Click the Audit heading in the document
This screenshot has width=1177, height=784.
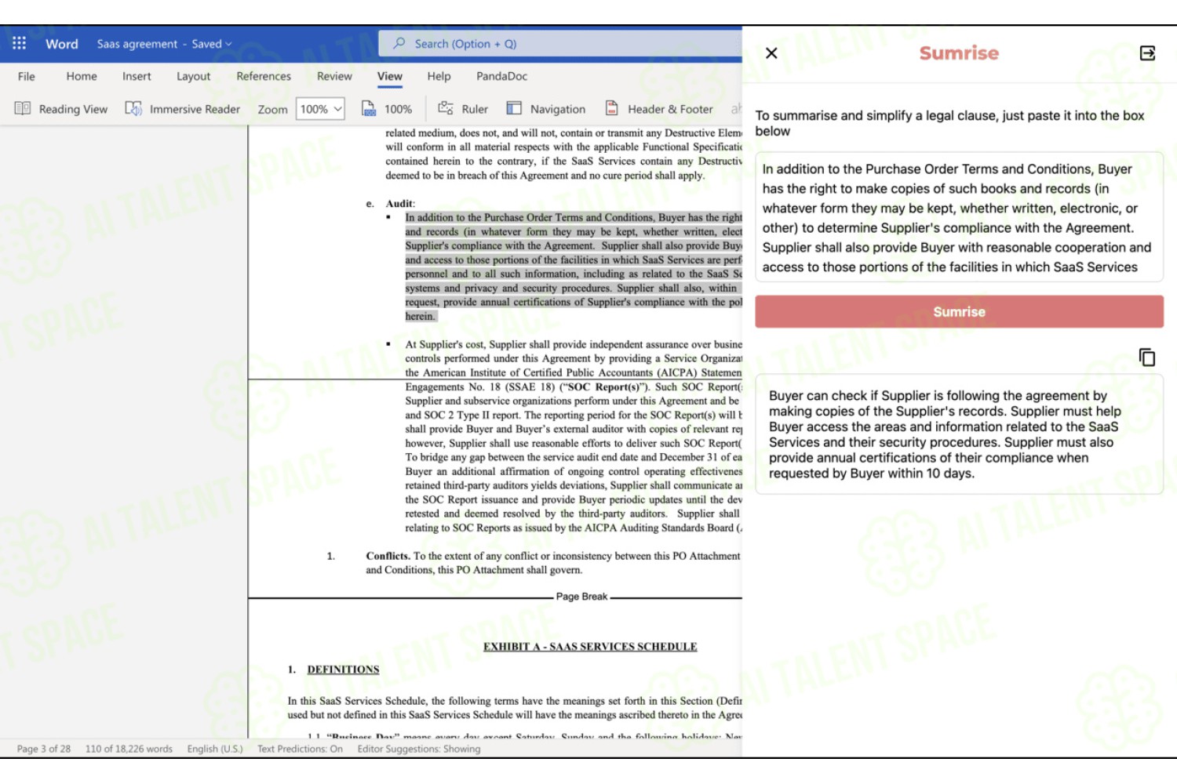tap(399, 204)
